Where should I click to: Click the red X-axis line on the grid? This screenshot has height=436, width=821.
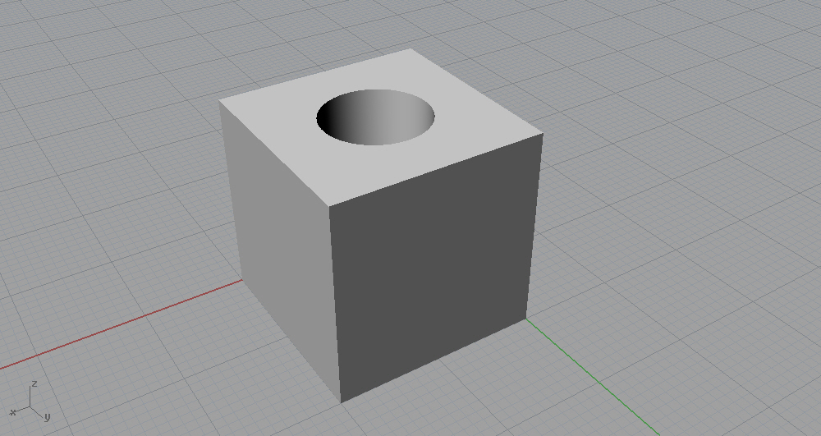click(x=121, y=324)
